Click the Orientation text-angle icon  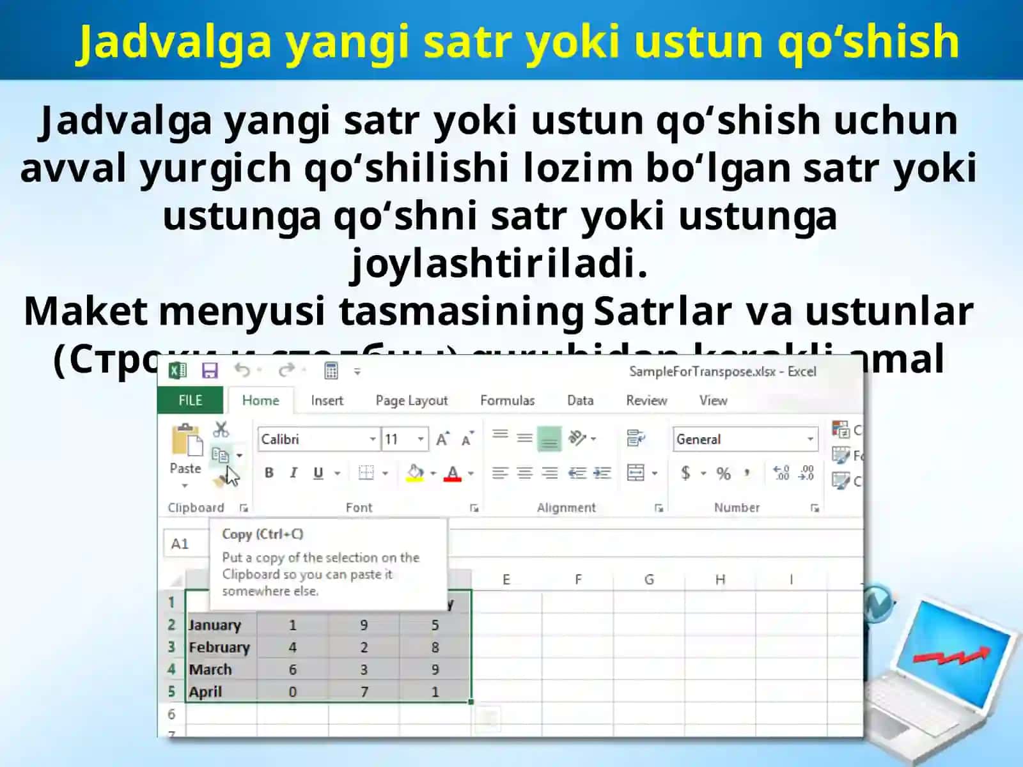(x=577, y=438)
